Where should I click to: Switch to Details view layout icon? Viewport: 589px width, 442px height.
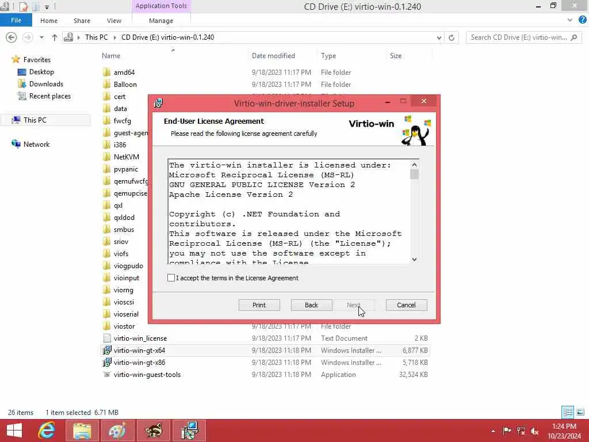(x=568, y=412)
